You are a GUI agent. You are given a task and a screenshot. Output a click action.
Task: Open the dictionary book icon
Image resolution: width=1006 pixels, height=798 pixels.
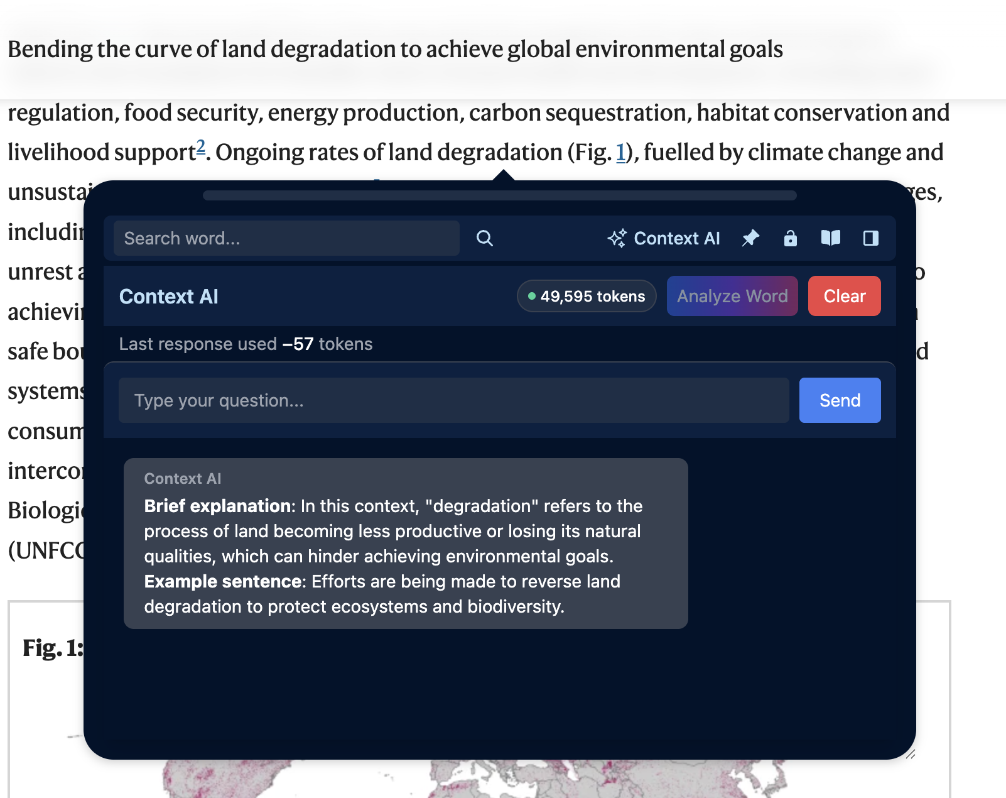(x=830, y=238)
